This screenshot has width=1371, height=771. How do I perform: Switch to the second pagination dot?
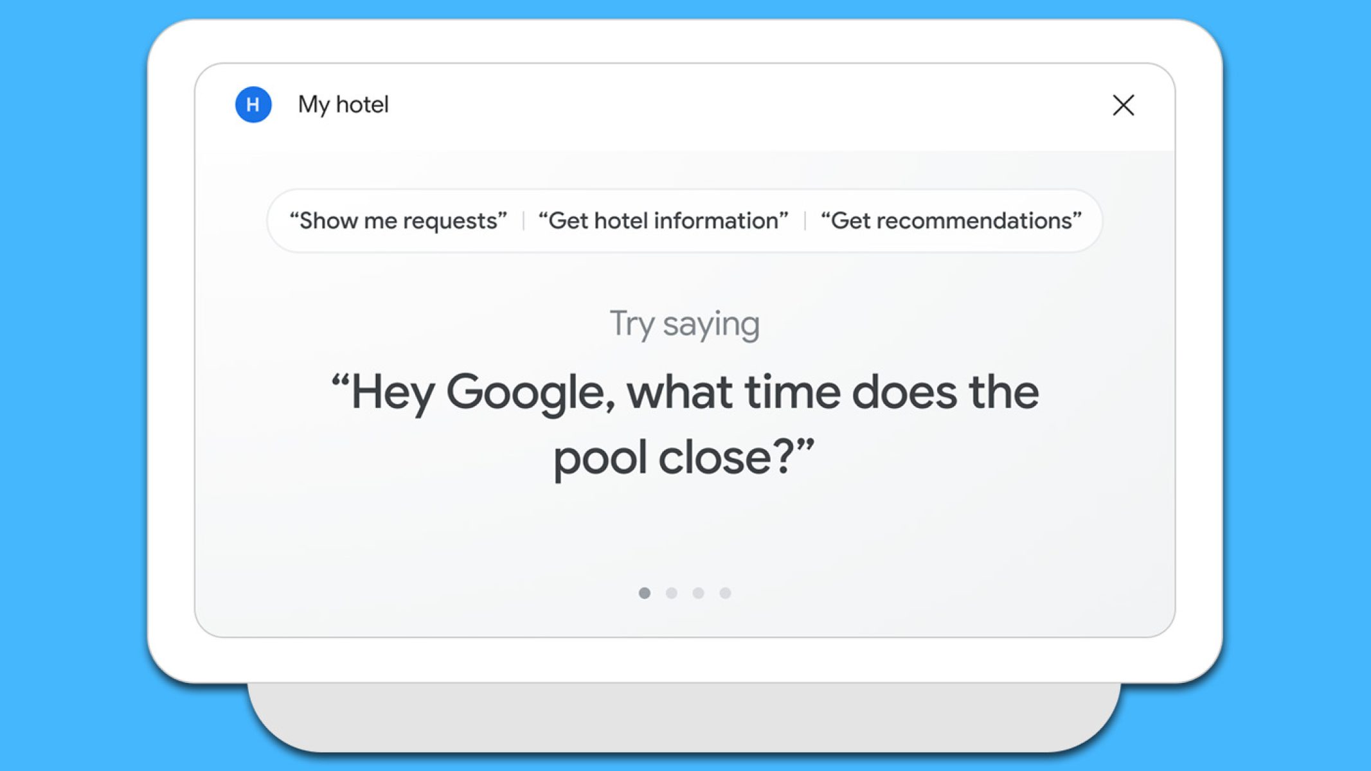672,593
